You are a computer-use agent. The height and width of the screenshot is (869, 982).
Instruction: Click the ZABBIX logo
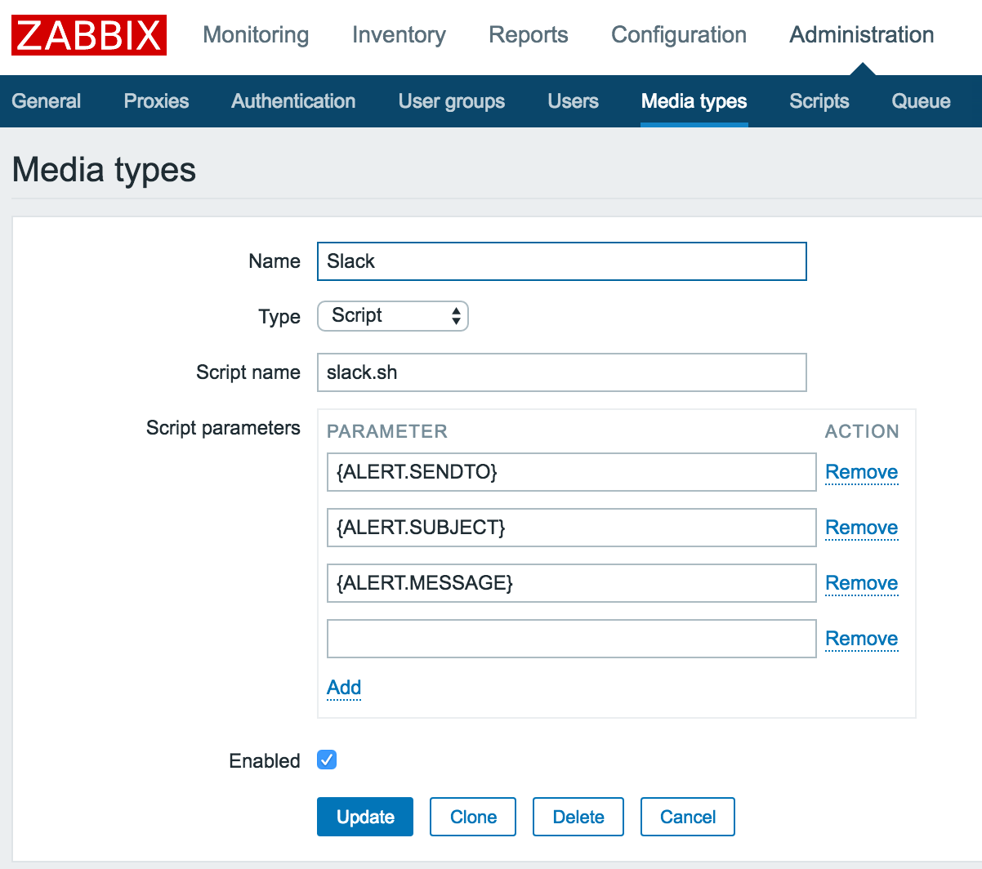pyautogui.click(x=89, y=35)
